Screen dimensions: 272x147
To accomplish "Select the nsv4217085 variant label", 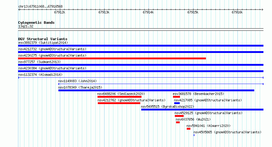I will coord(208,100).
